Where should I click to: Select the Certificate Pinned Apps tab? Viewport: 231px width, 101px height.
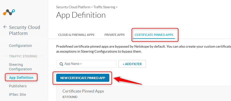(154, 35)
